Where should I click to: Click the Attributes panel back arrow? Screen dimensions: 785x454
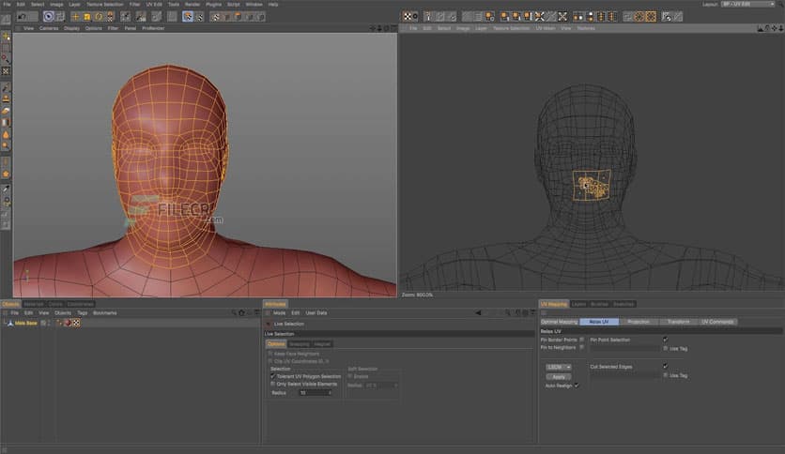[477, 312]
